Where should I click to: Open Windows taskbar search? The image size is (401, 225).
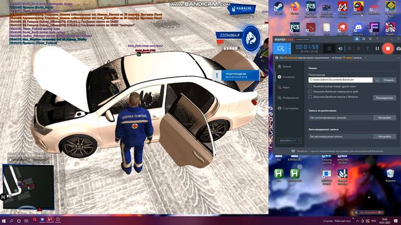tap(11, 221)
